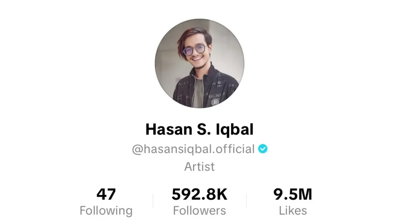
Task: Open the Followers list label
Action: click(200, 211)
